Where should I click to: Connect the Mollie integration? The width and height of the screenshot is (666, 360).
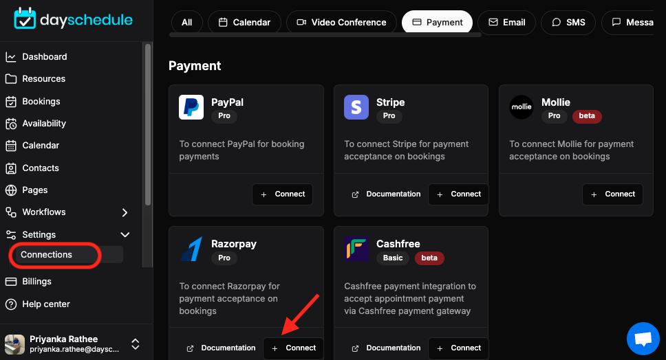coord(612,194)
